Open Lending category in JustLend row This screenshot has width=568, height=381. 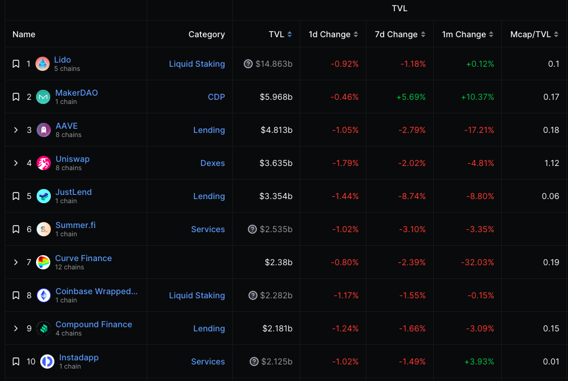pyautogui.click(x=209, y=196)
